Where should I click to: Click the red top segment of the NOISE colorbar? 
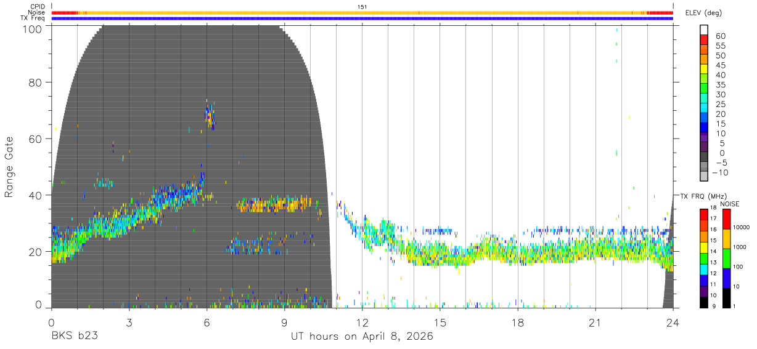tap(726, 219)
